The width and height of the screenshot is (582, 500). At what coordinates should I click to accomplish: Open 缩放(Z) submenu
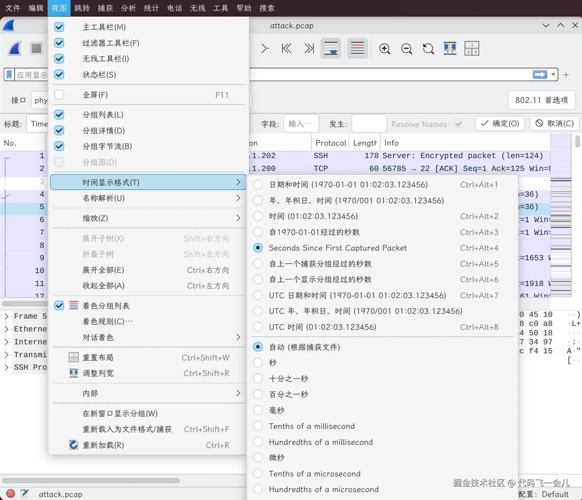click(x=148, y=218)
